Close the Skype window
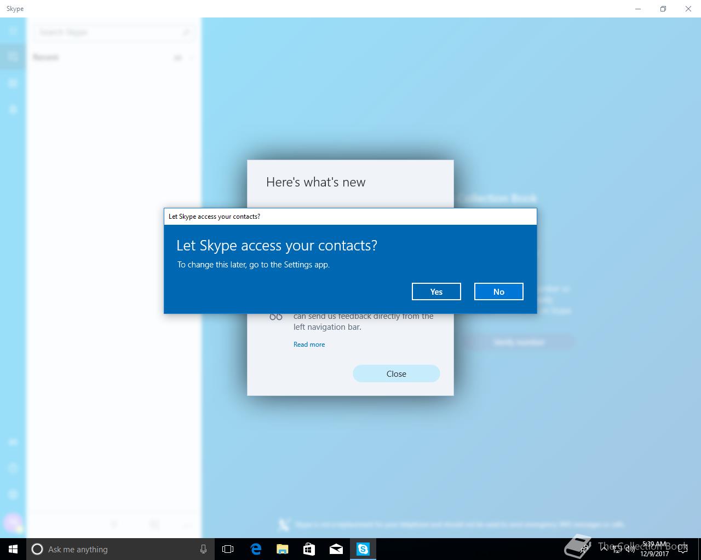Image resolution: width=701 pixels, height=560 pixels. tap(688, 9)
